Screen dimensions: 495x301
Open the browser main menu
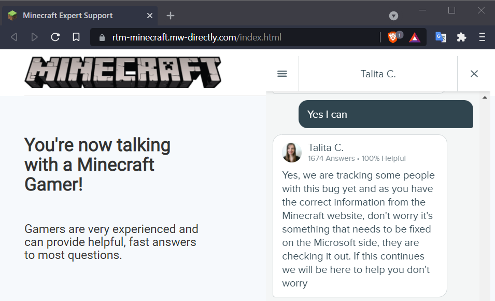tap(482, 37)
